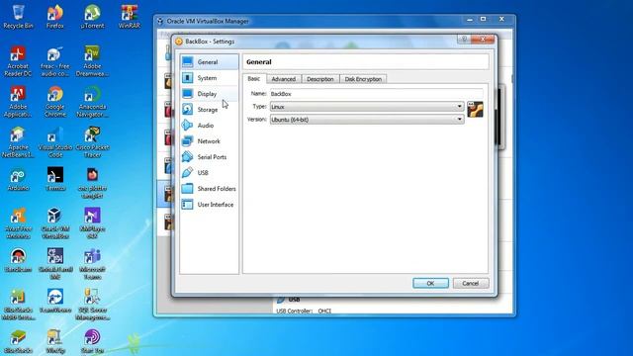Open the Description tab
Image resolution: width=633 pixels, height=356 pixels.
[x=320, y=79]
